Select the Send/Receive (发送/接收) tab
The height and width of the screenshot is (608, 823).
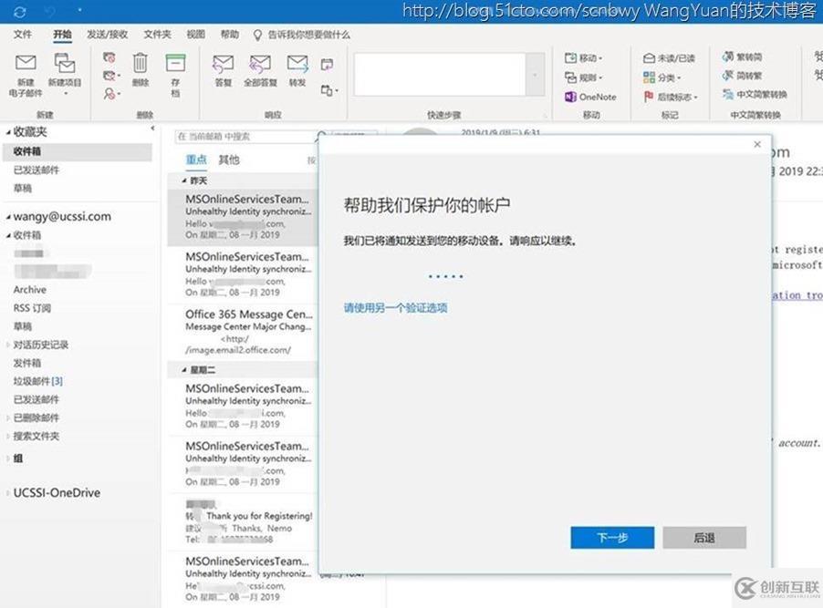tap(107, 34)
